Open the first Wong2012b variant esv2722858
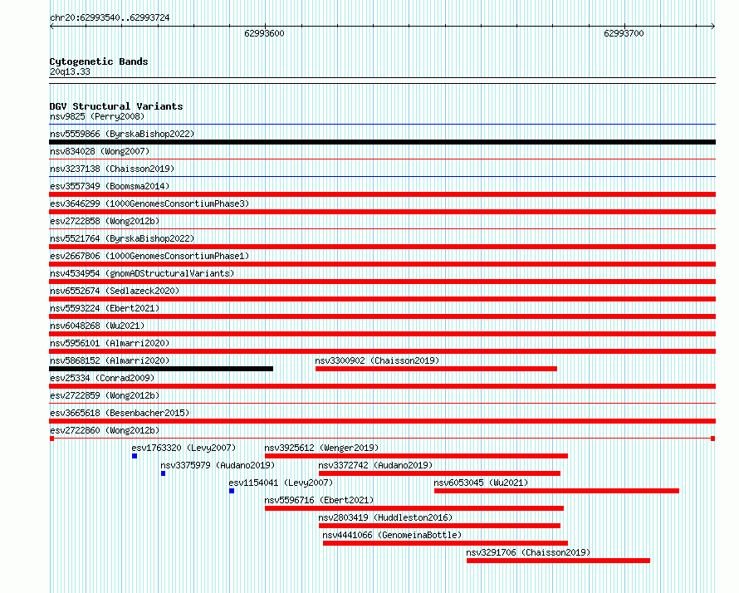Screen dimensions: 739x593 [105, 221]
